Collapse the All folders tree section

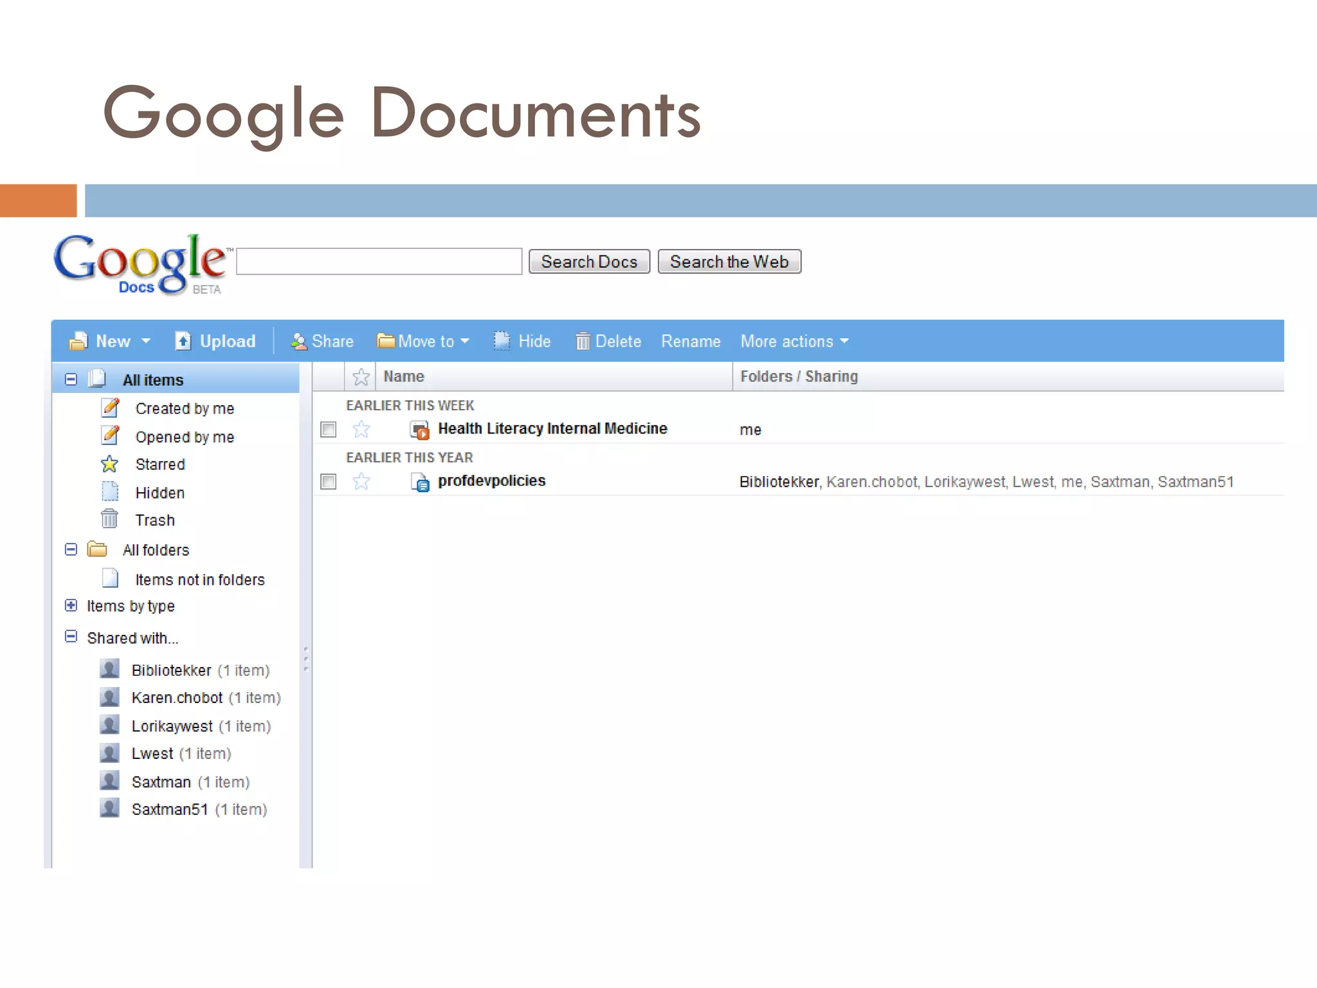click(x=71, y=549)
